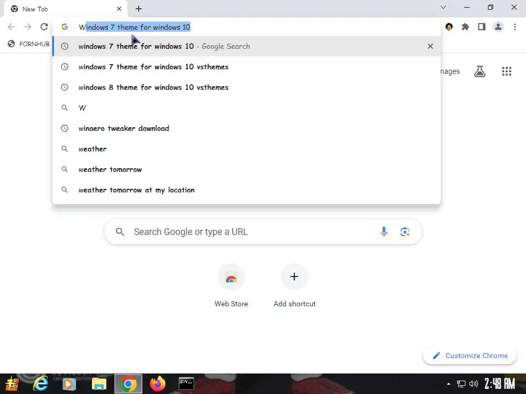The width and height of the screenshot is (526, 394).
Task: Open the Chrome profile avatar button
Action: click(498, 27)
